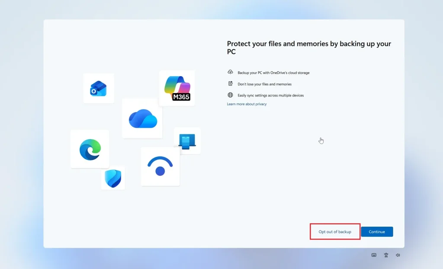Click the volume speaker icon
443x269 pixels.
pos(398,255)
